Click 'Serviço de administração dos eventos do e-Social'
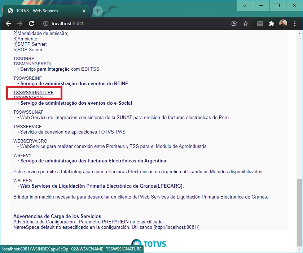Viewport: 303px width, 253px height. [x=76, y=103]
